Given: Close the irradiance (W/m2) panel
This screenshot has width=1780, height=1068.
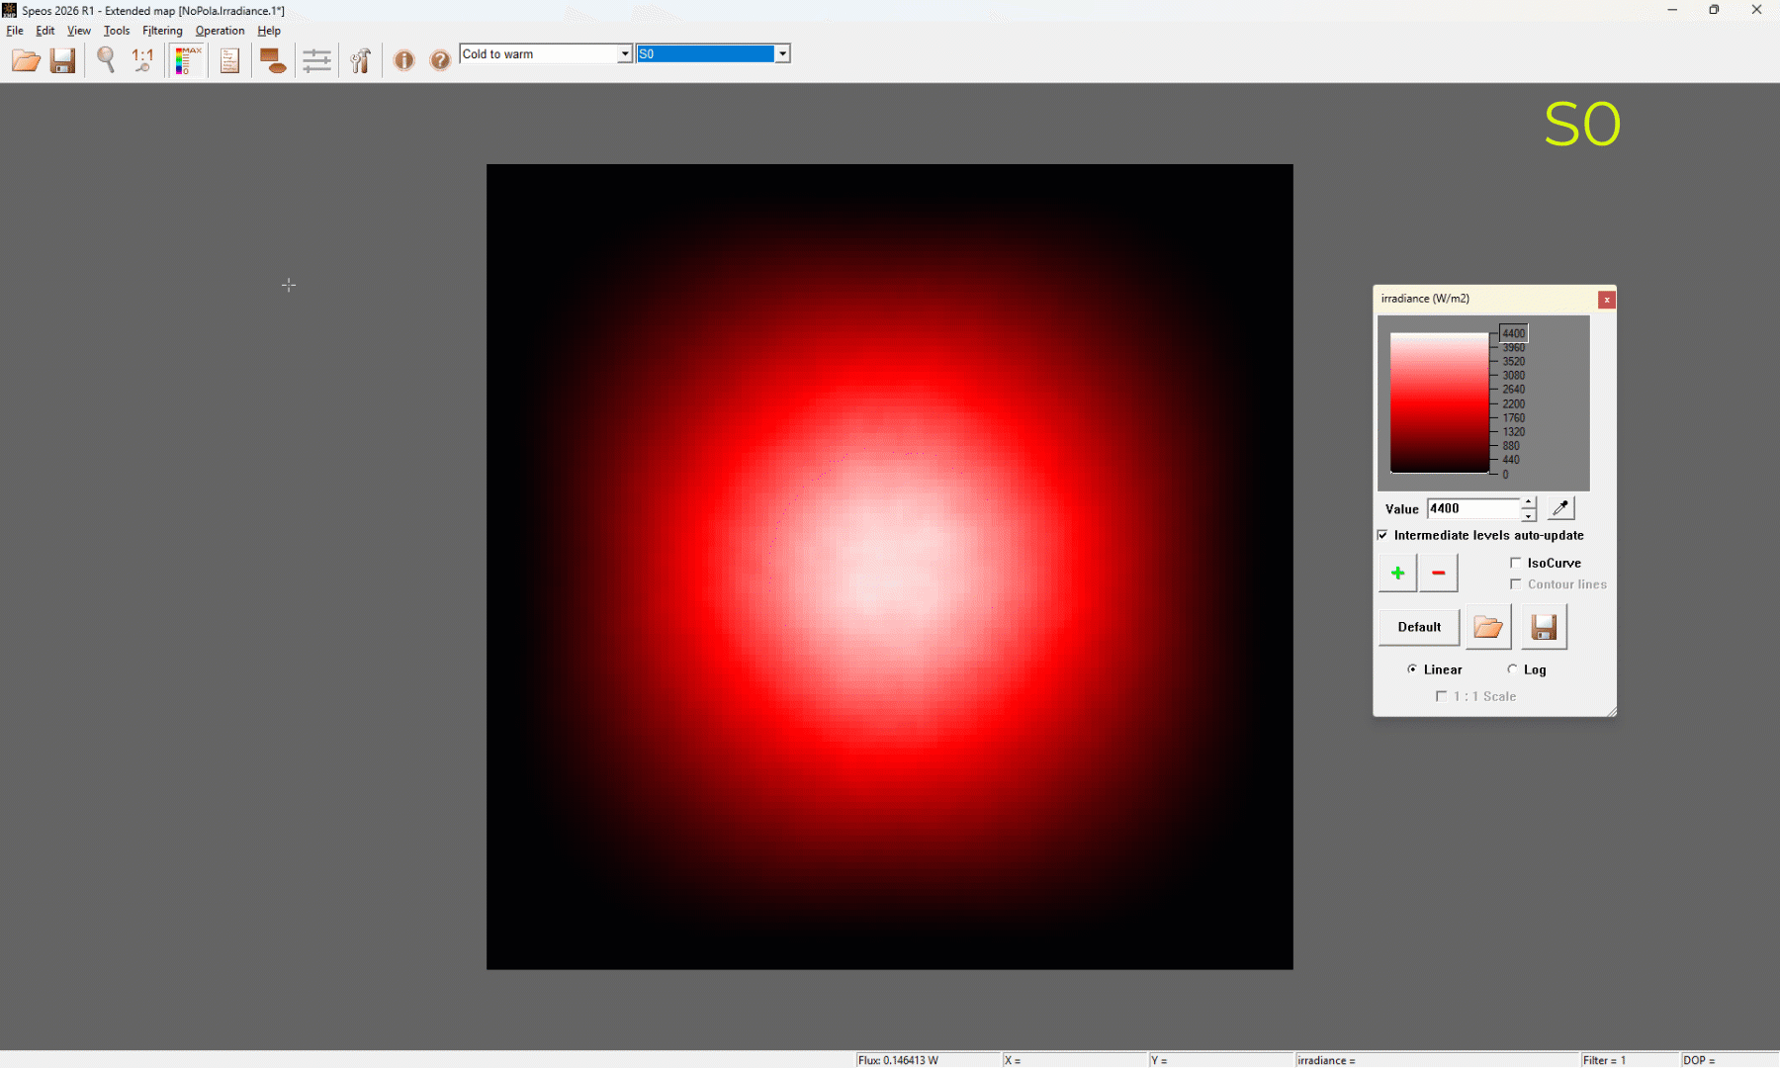Looking at the screenshot, I should click(x=1607, y=300).
